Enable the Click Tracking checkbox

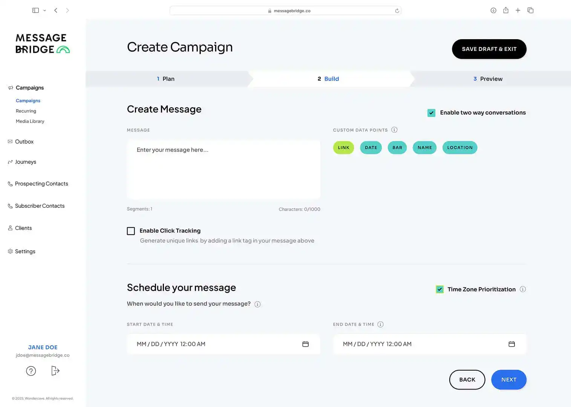pos(131,231)
